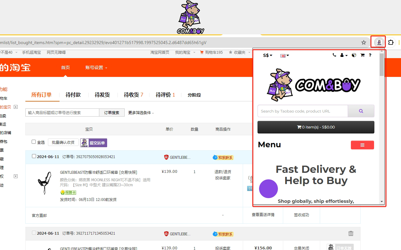Image resolution: width=401 pixels, height=250 pixels.
Task: Click the GENTLEBE seller badge on order 3927075050928053421
Action: (x=177, y=157)
